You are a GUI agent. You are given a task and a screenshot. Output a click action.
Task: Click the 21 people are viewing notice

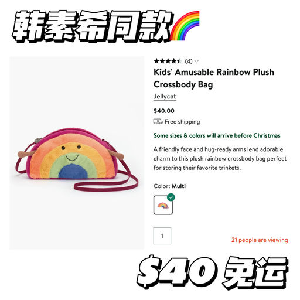click(x=260, y=240)
